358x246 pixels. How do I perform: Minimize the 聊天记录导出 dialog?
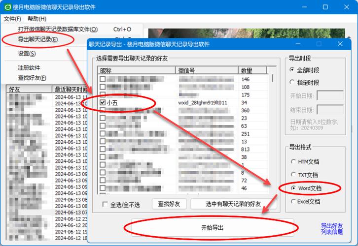click(298, 44)
